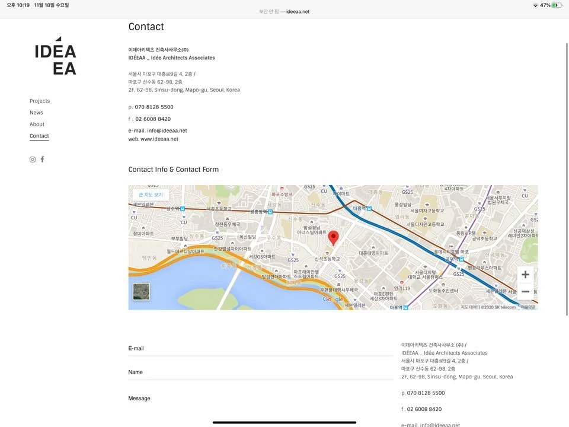The width and height of the screenshot is (569, 427).
Task: Click the '이용약관' map terms link
Action: tap(528, 307)
